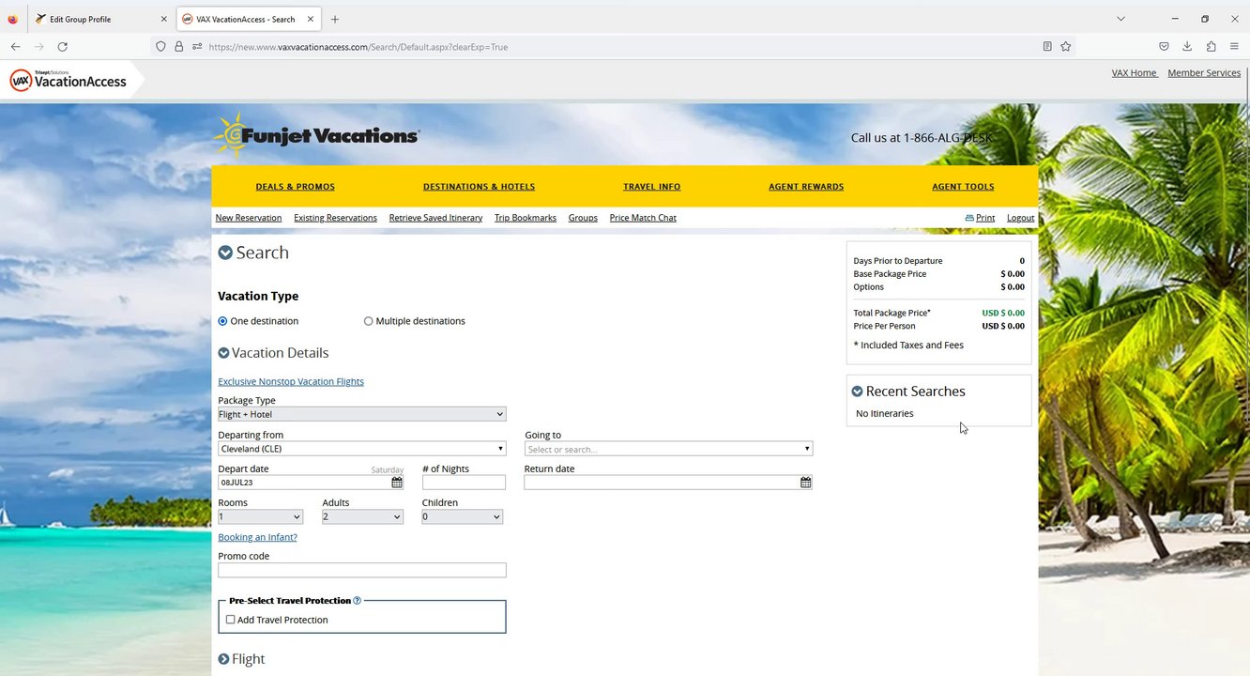The width and height of the screenshot is (1250, 676).
Task: Click the Firefox View icon
Action: pos(12,19)
